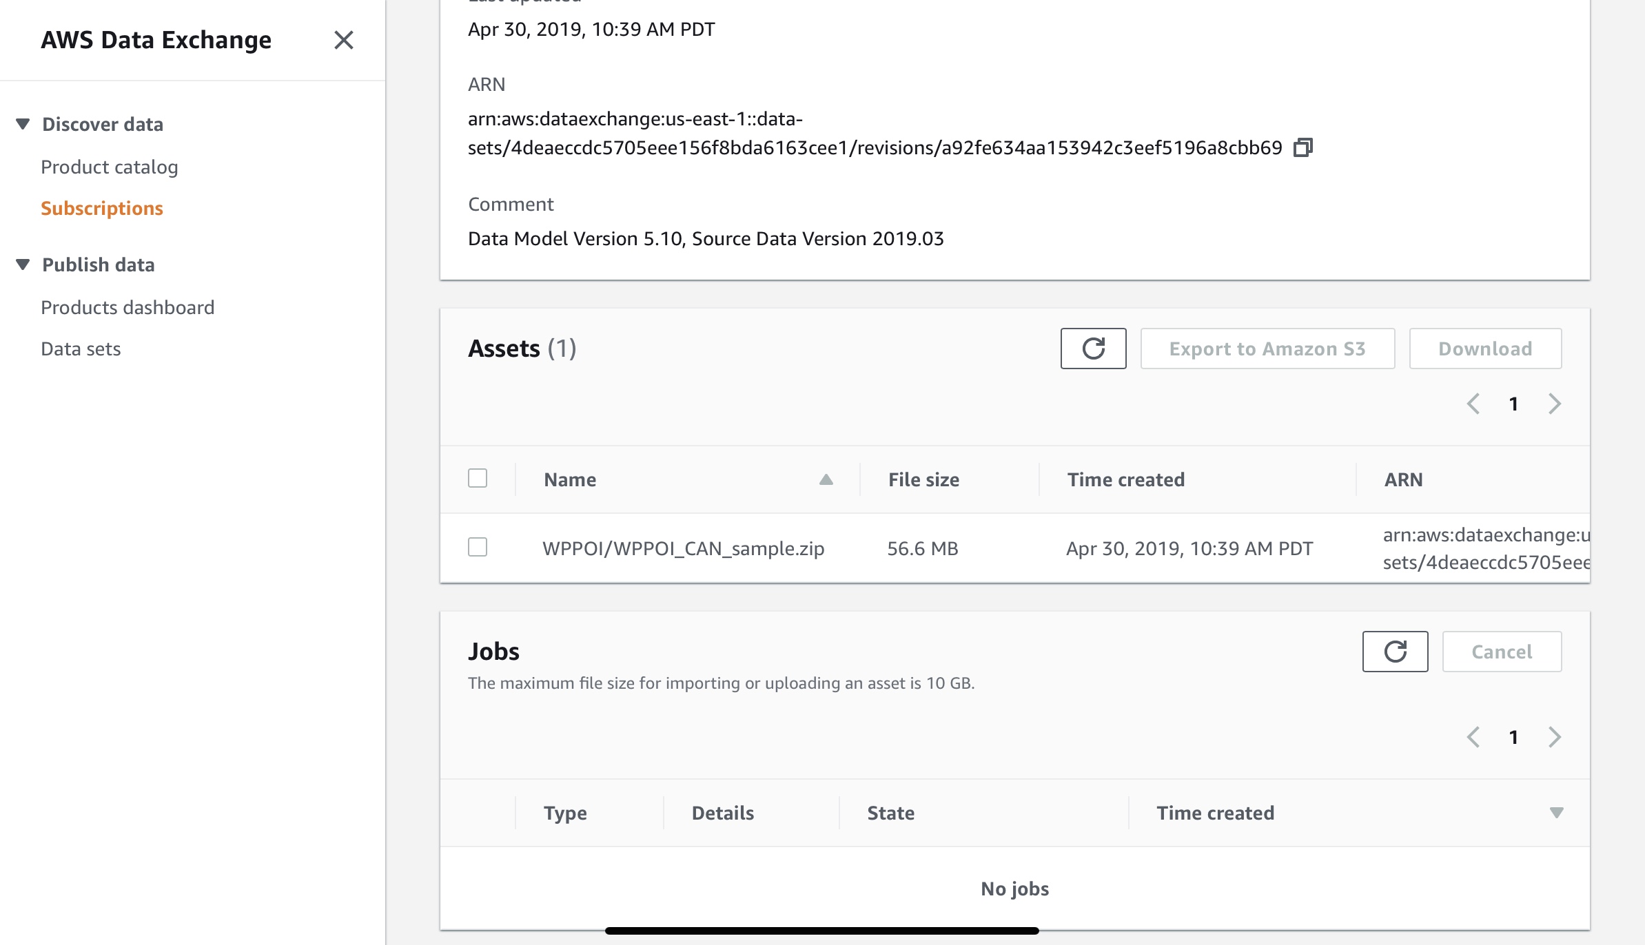The image size is (1645, 945).
Task: Open Subscriptions page
Action: (x=102, y=208)
